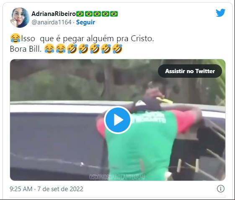This screenshot has height=200, width=235.
Task: Click the Assistir no Twitter button
Action: coord(190,71)
